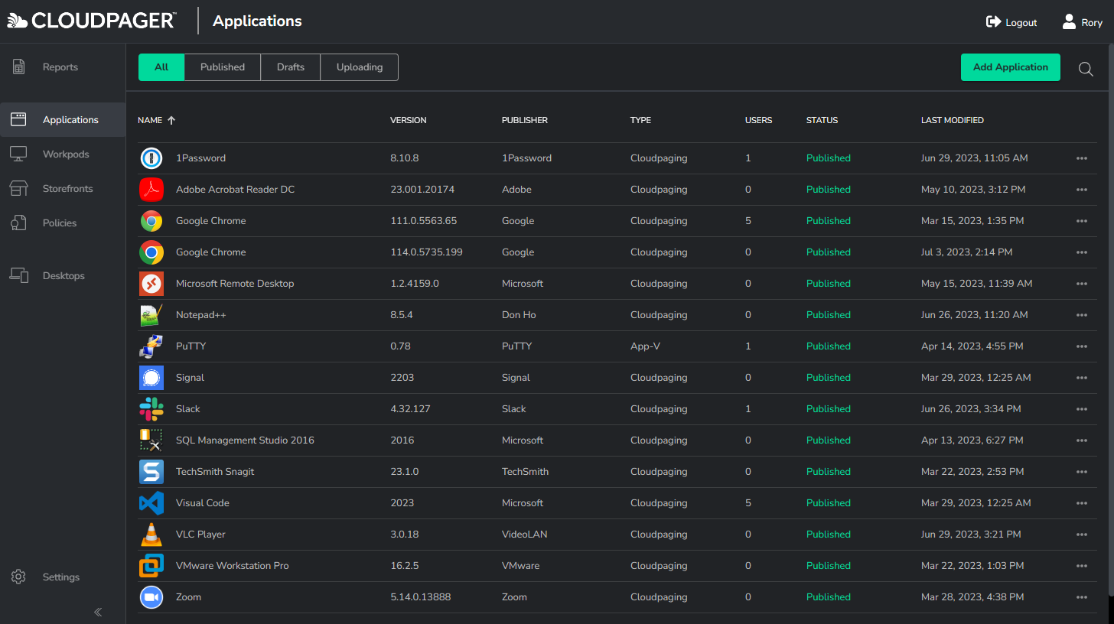
Task: Open the options menu for Zoom row
Action: click(x=1082, y=597)
